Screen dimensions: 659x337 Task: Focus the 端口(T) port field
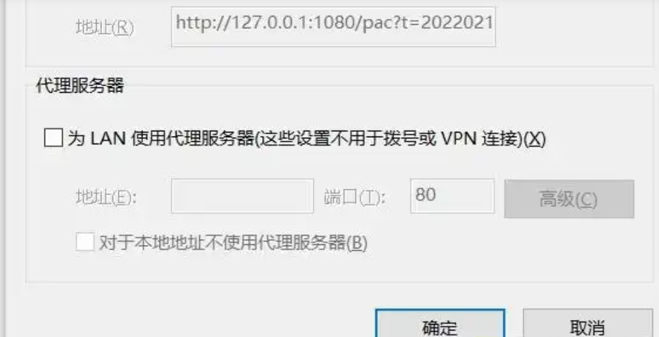click(452, 196)
